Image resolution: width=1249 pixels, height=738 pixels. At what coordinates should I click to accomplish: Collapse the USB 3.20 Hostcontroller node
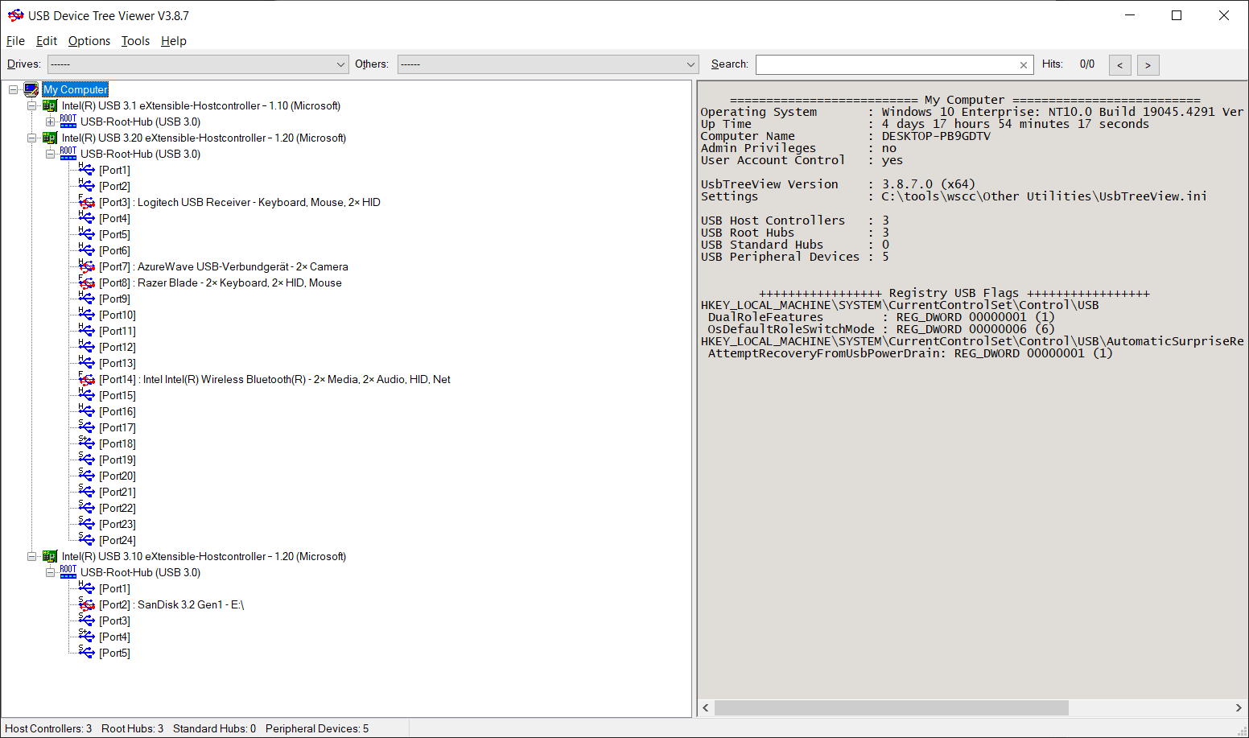tap(31, 138)
